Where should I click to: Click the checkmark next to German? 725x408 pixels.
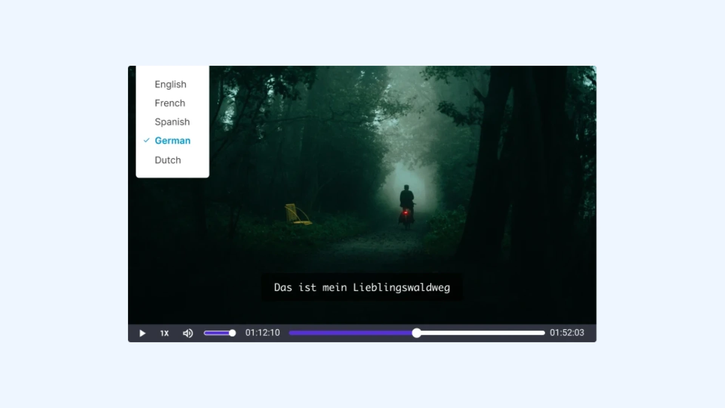[x=147, y=140]
